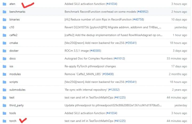This screenshot has width=192, height=124.
Task: Click the ios folder icon
Action: point(5,66)
